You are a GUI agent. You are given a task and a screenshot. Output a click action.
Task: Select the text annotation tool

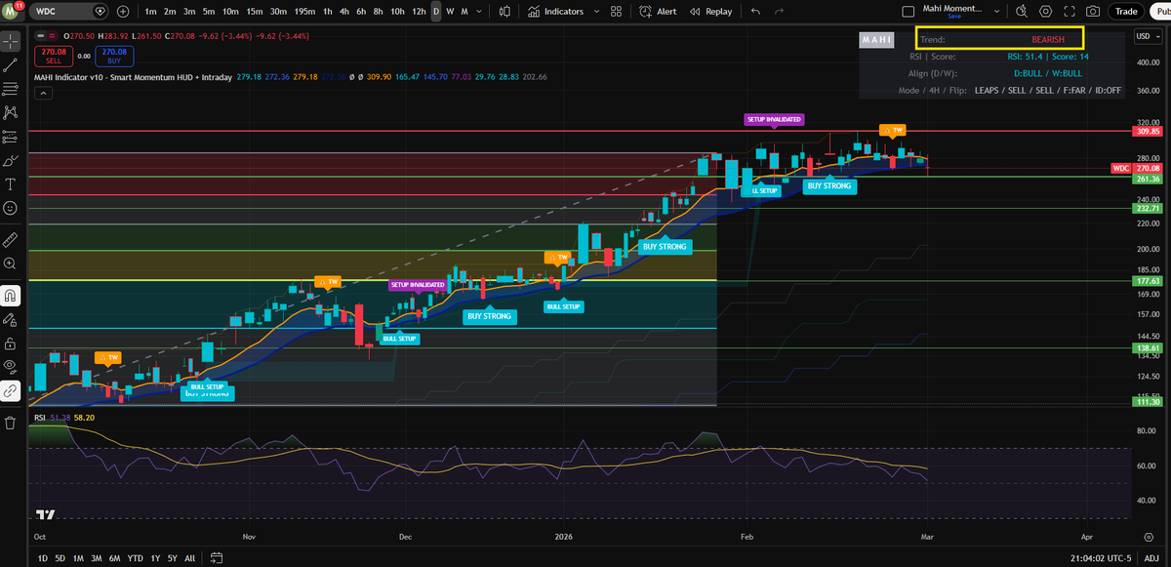point(10,184)
